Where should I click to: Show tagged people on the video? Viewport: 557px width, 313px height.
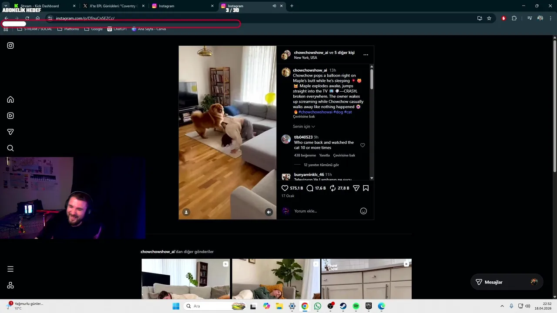click(x=186, y=212)
